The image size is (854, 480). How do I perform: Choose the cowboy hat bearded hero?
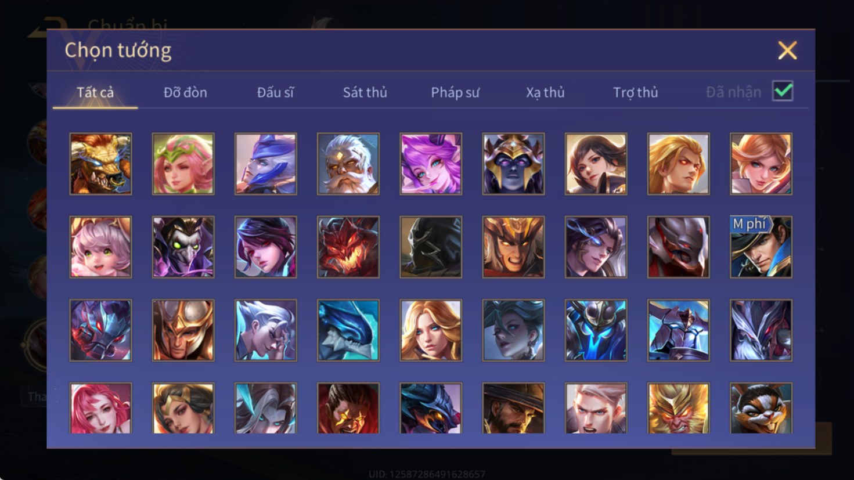513,408
